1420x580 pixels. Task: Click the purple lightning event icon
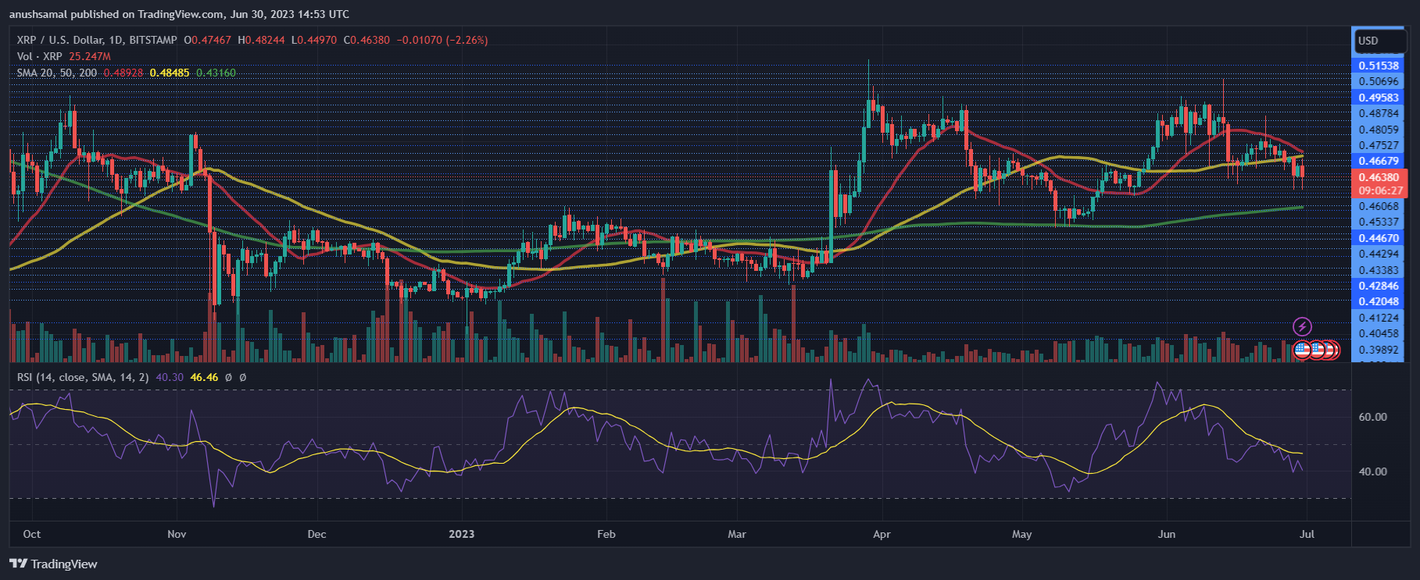tap(1302, 326)
